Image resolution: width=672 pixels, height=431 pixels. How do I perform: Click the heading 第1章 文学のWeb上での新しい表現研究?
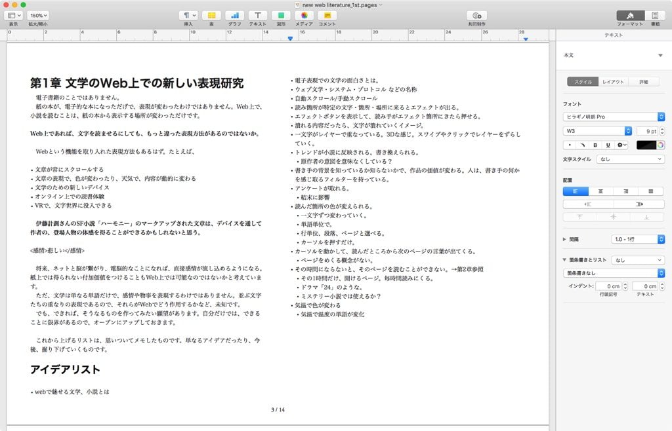click(x=136, y=83)
